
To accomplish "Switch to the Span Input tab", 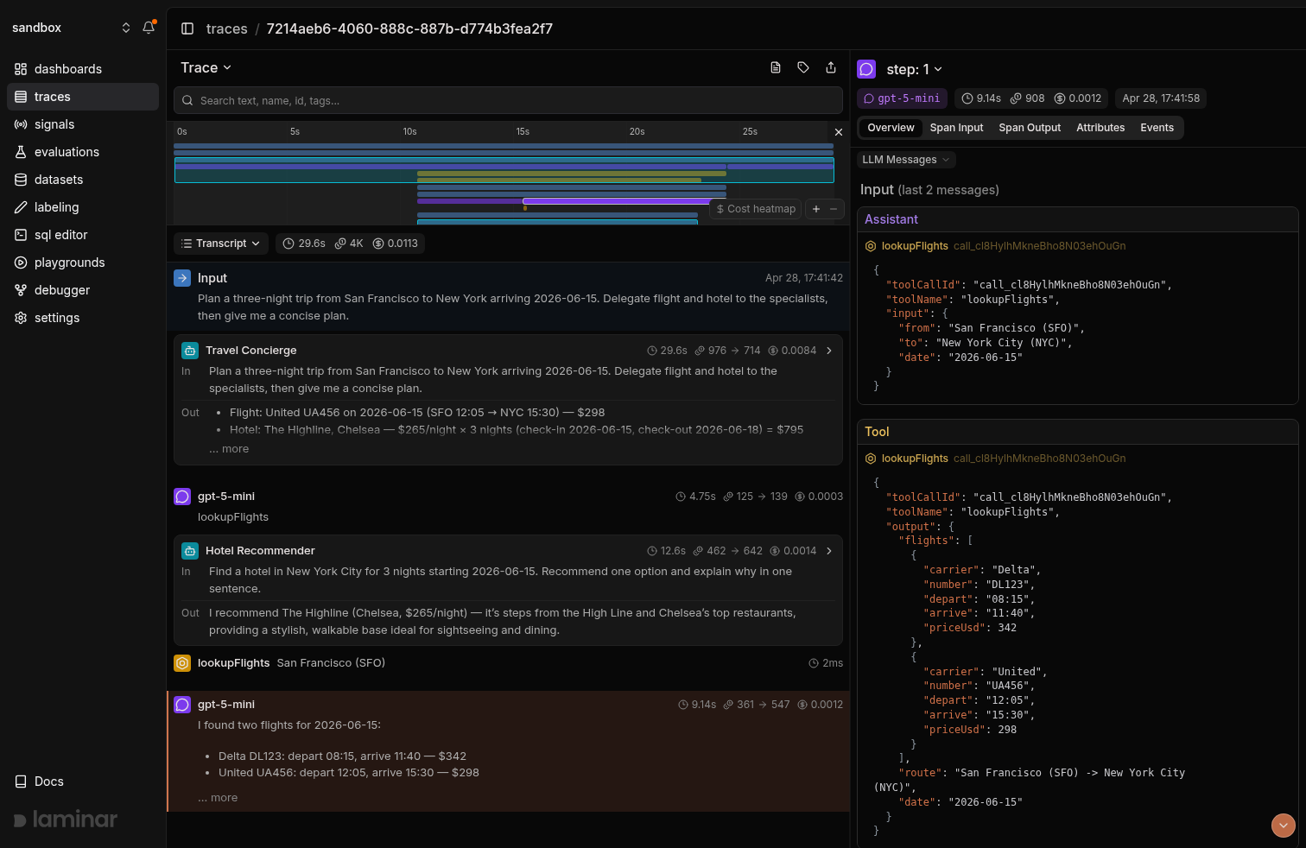I will pyautogui.click(x=956, y=128).
